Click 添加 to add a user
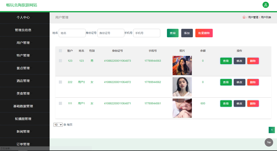The image size is (277, 151). point(187,33)
